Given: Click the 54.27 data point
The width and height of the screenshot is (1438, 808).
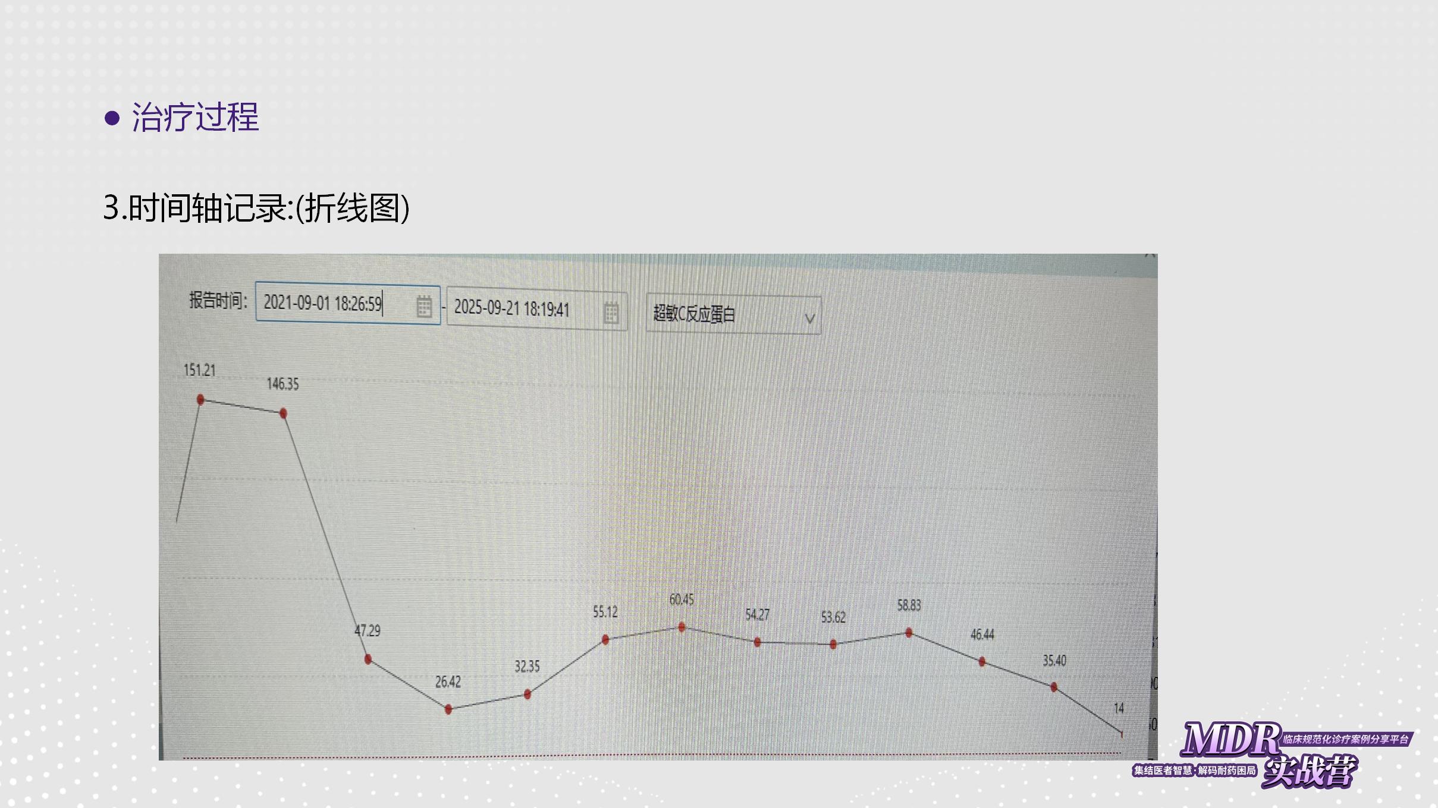Looking at the screenshot, I should point(757,642).
